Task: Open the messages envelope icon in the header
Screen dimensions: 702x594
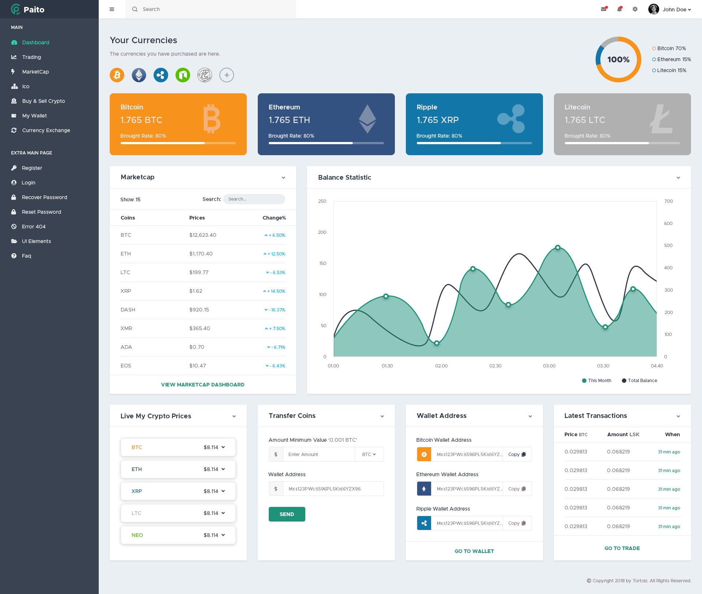Action: [604, 9]
